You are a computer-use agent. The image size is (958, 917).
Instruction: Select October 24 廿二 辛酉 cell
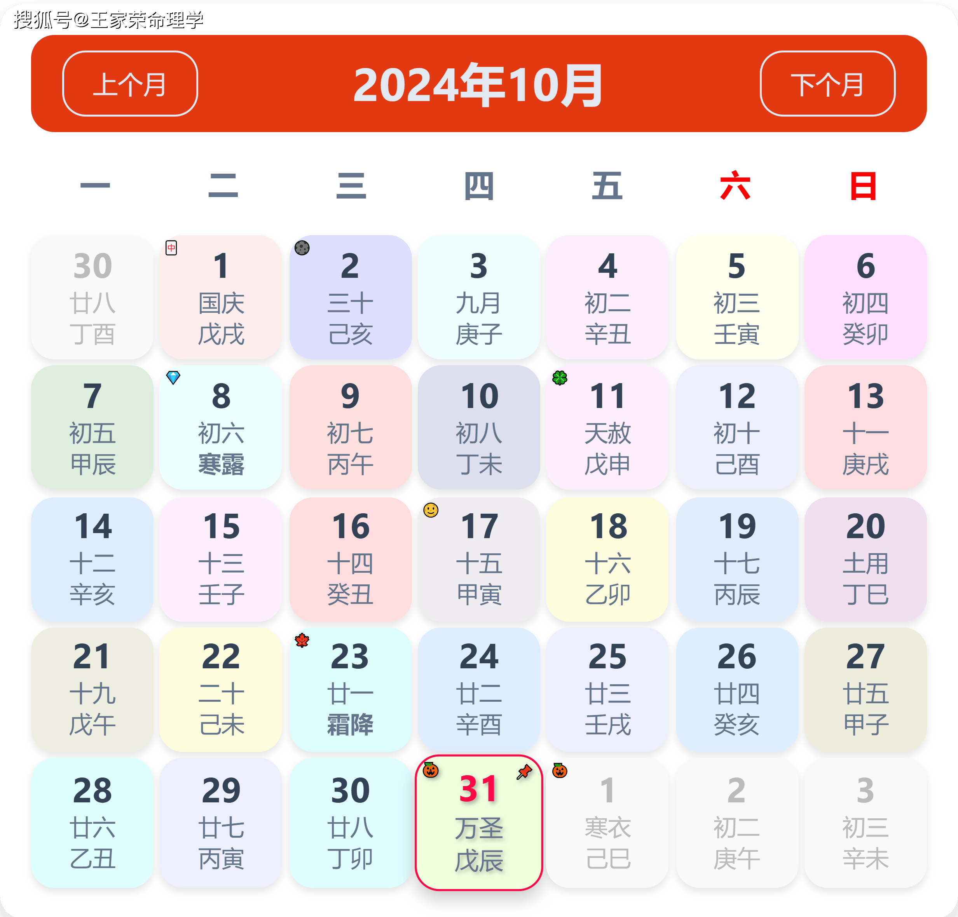[478, 690]
